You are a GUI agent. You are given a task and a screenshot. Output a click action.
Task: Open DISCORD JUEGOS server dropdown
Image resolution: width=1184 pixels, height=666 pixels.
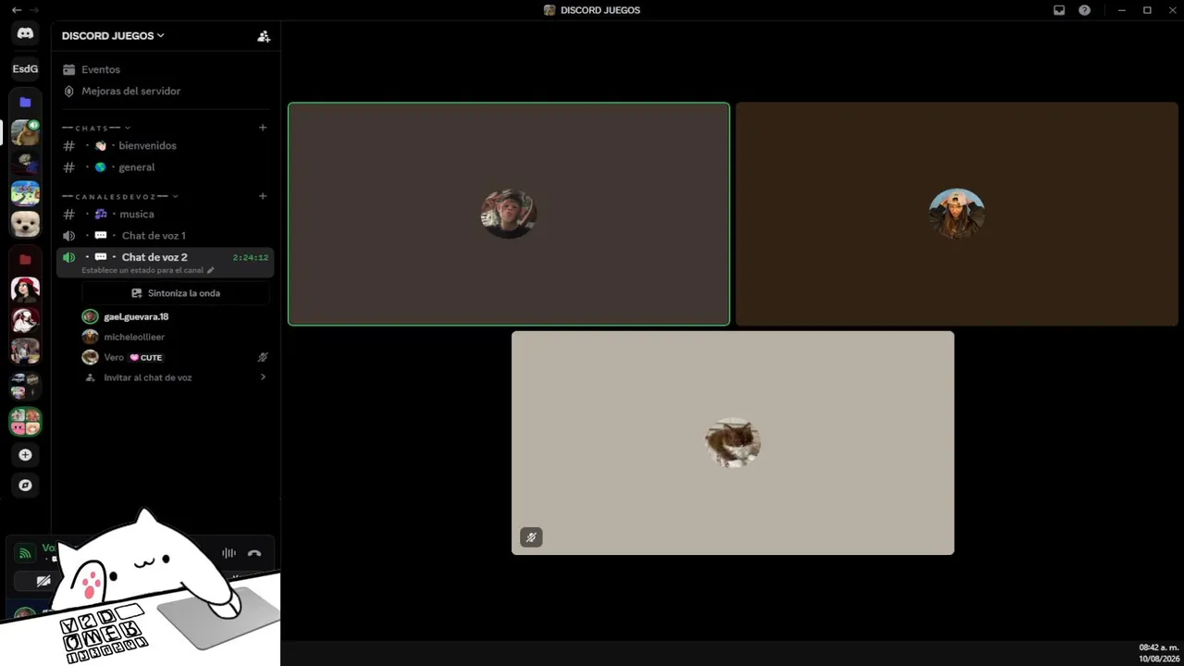tap(113, 36)
